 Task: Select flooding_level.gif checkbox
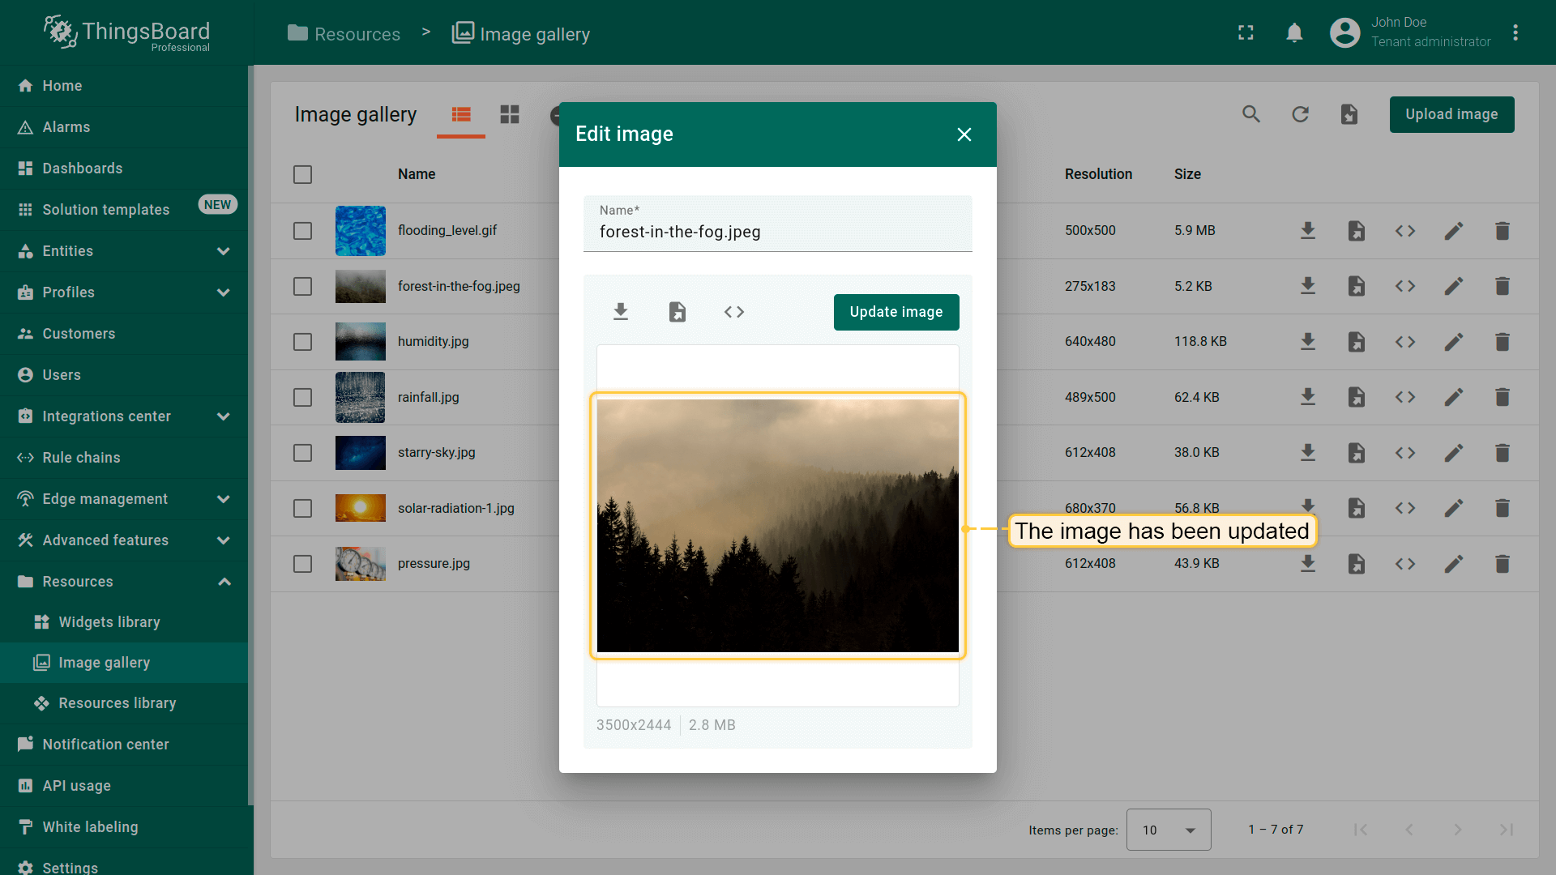click(302, 231)
